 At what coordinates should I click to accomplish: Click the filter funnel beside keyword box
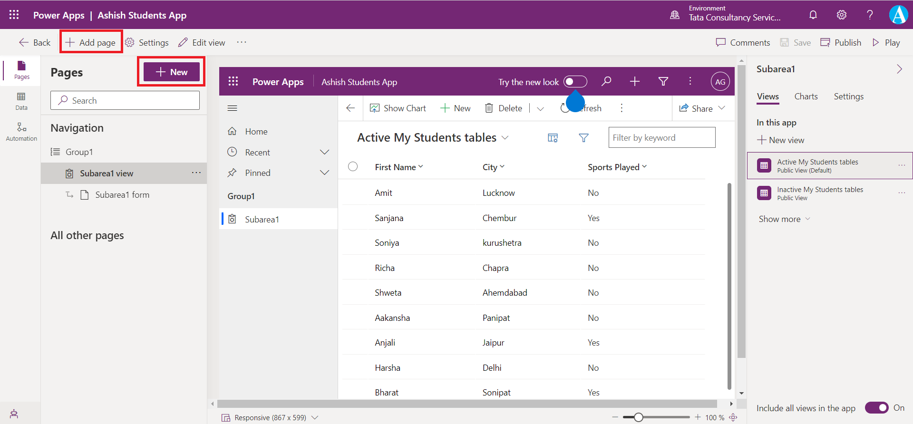pyautogui.click(x=583, y=138)
